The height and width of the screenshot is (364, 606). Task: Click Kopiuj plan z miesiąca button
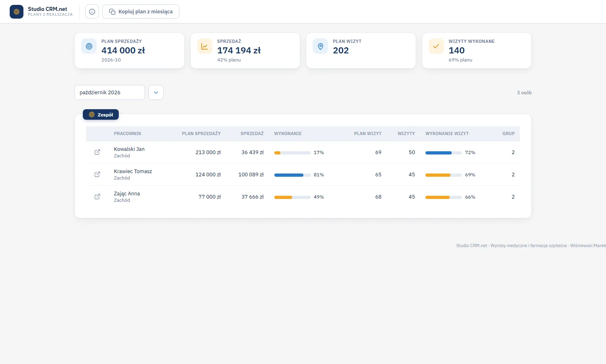[x=141, y=12]
